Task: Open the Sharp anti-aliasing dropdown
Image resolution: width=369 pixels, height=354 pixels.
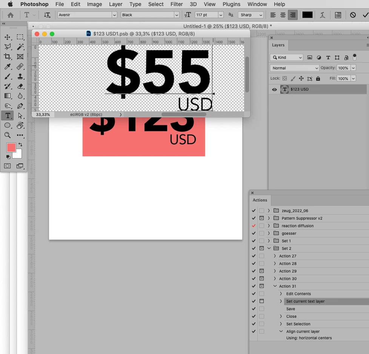Action: (251, 15)
